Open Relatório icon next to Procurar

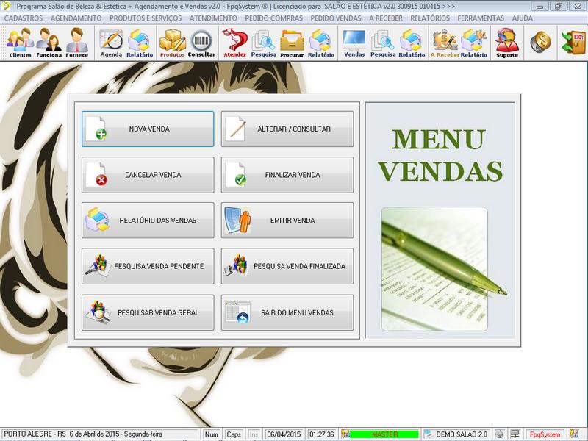(321, 43)
